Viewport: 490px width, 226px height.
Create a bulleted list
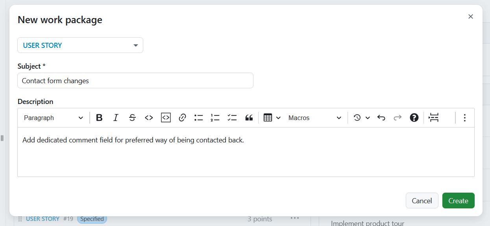[198, 117]
